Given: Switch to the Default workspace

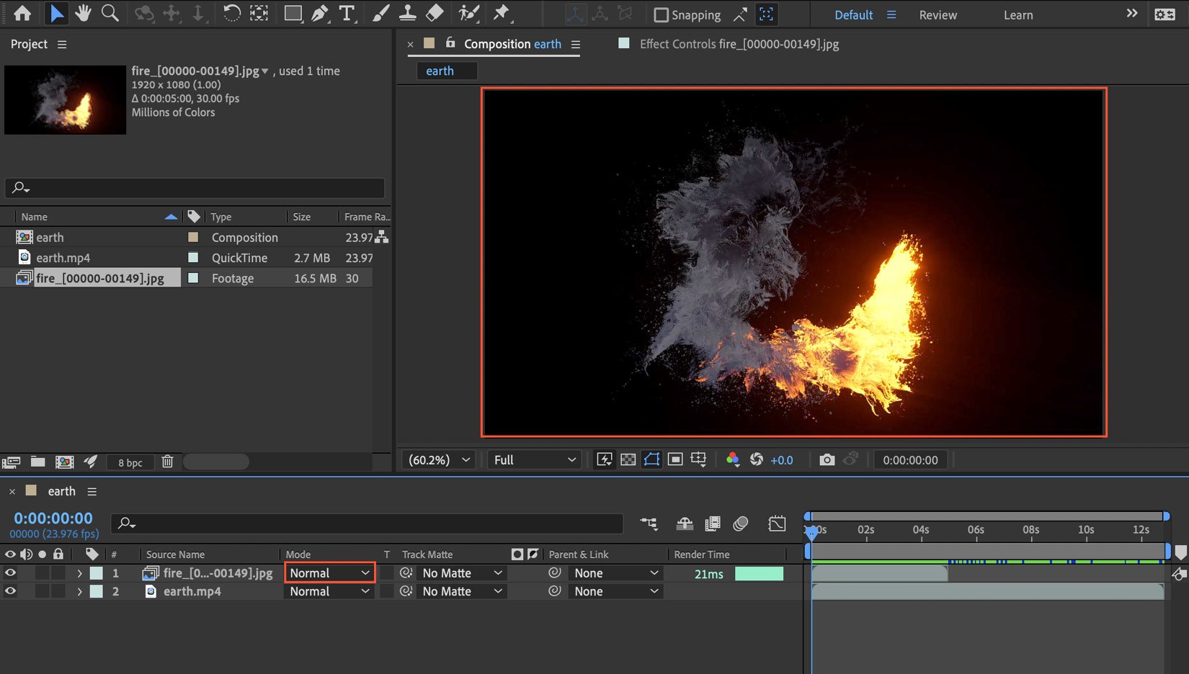Looking at the screenshot, I should pos(853,14).
